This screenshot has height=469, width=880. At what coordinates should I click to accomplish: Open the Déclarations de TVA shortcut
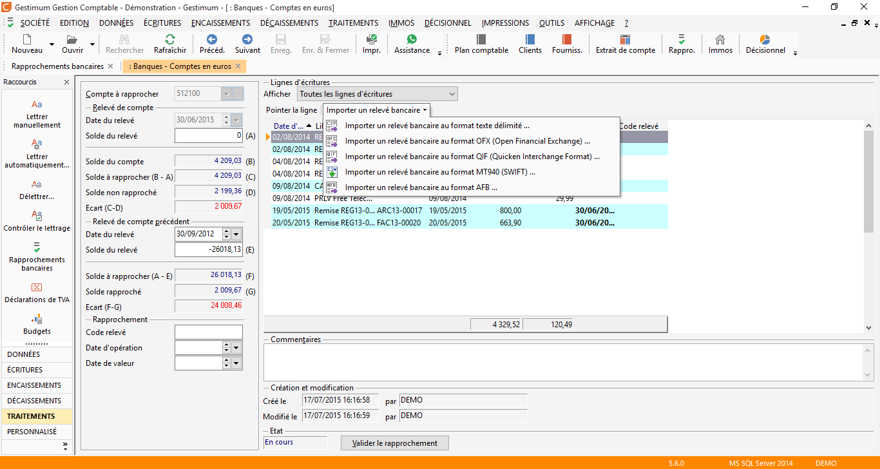[x=37, y=292]
